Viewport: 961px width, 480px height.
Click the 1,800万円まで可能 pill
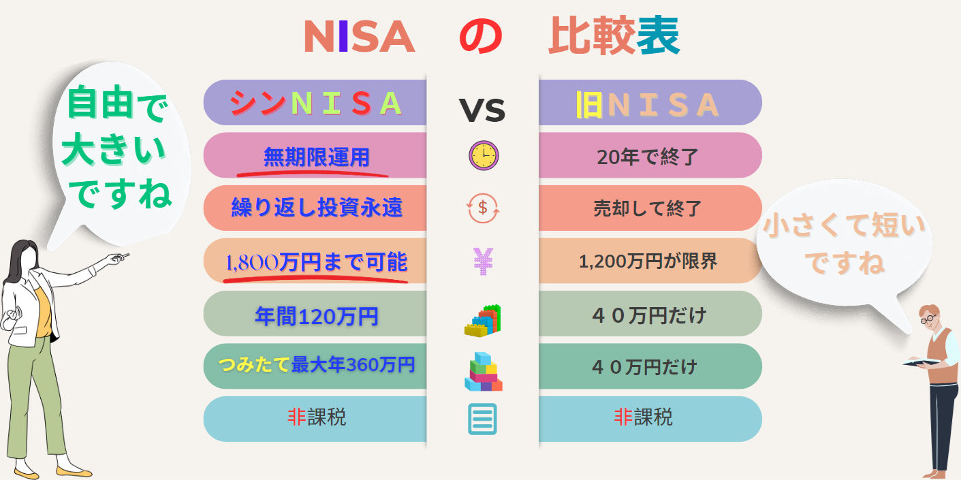[315, 261]
